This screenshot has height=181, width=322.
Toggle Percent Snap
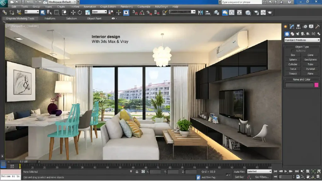click(149, 13)
